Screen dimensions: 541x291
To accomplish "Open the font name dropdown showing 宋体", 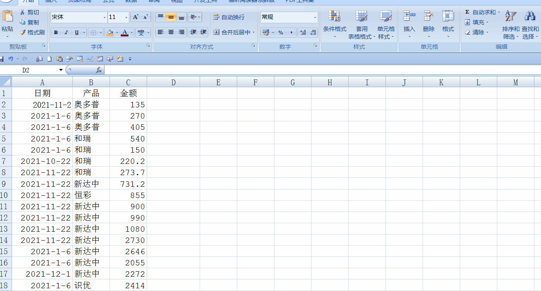I will pyautogui.click(x=104, y=17).
